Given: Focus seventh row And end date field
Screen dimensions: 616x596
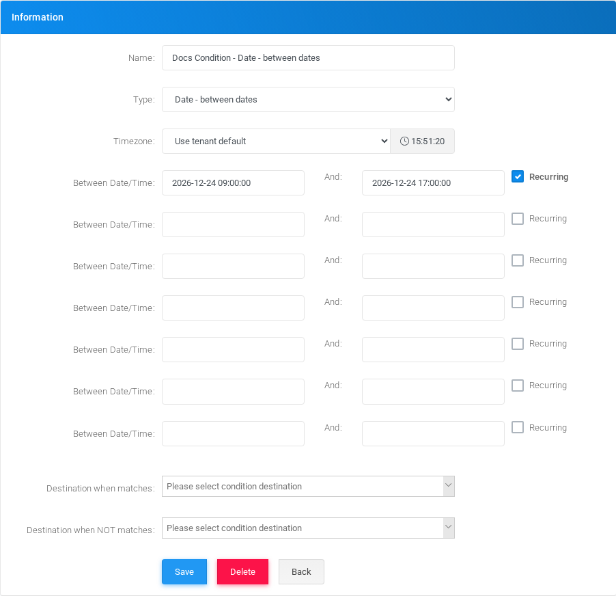Looking at the screenshot, I should (x=433, y=433).
